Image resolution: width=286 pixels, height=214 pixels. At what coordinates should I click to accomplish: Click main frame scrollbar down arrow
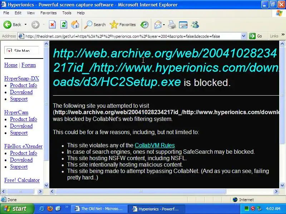282,185
